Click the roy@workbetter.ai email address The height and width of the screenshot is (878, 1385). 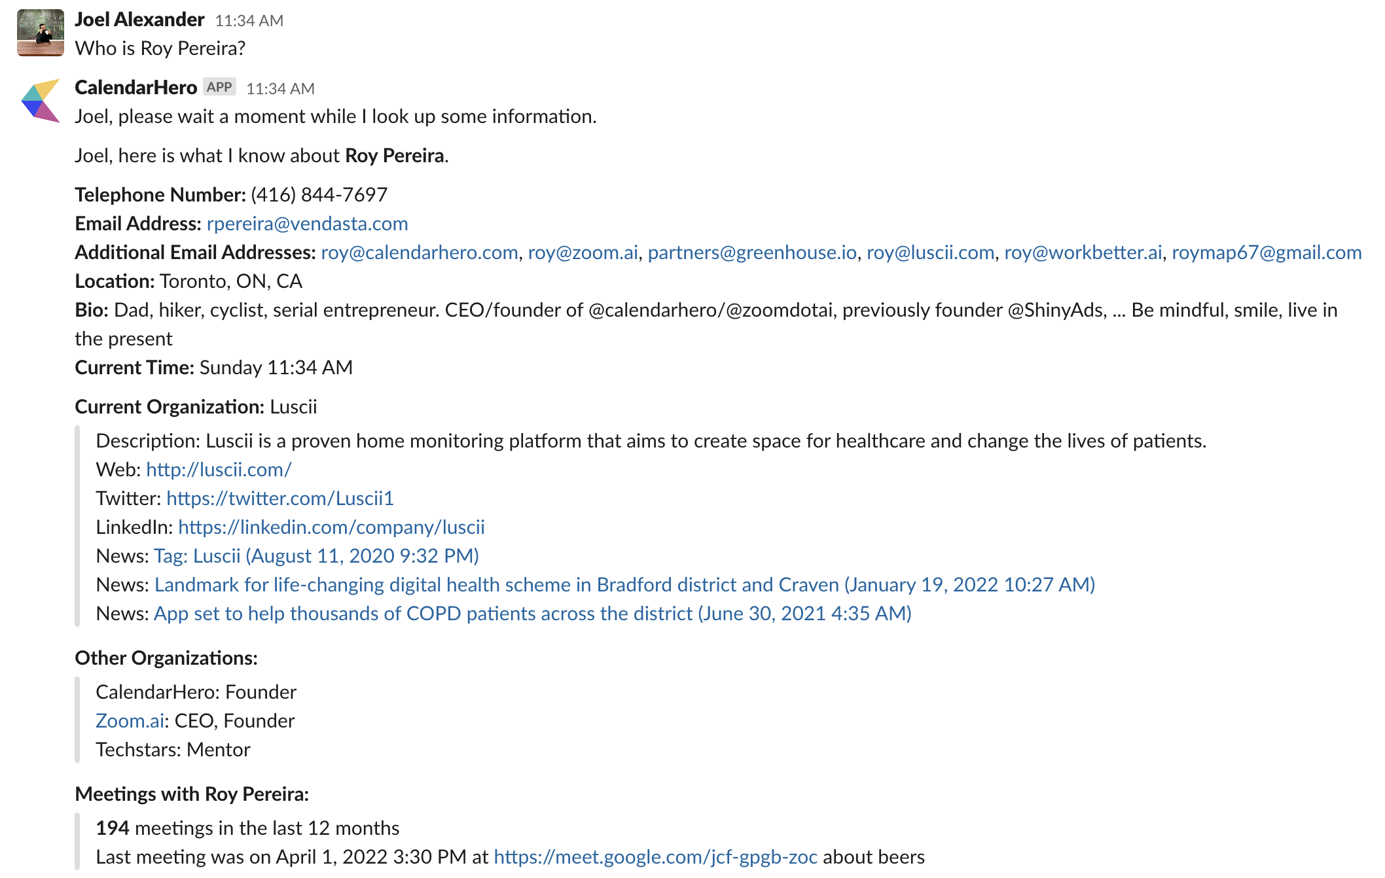pos(1083,253)
